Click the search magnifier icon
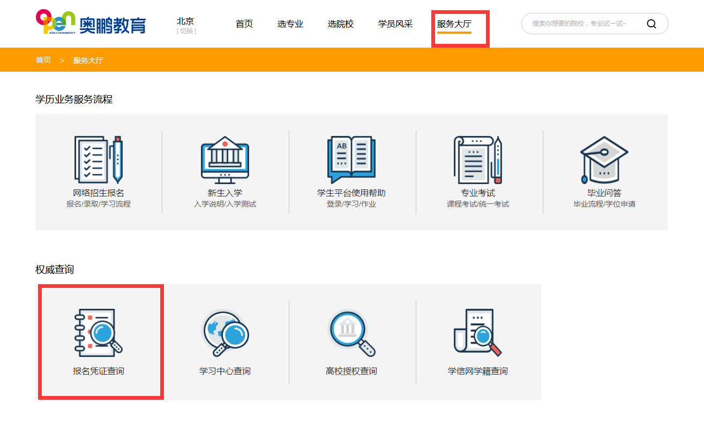This screenshot has height=434, width=704. 651,24
